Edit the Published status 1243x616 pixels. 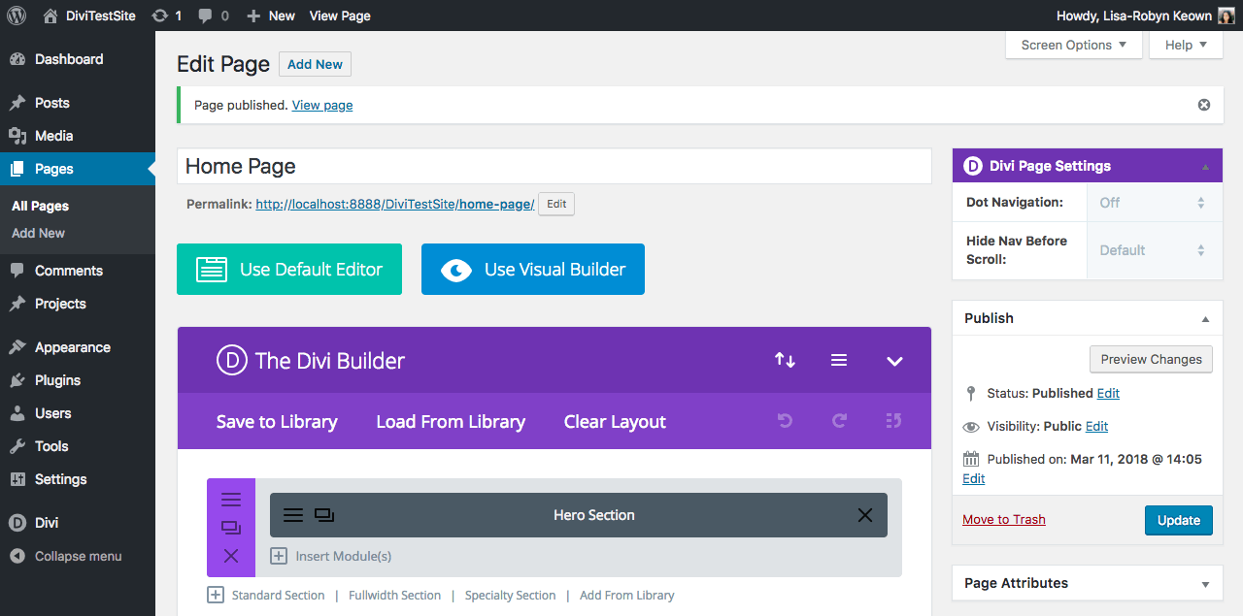pos(1108,393)
